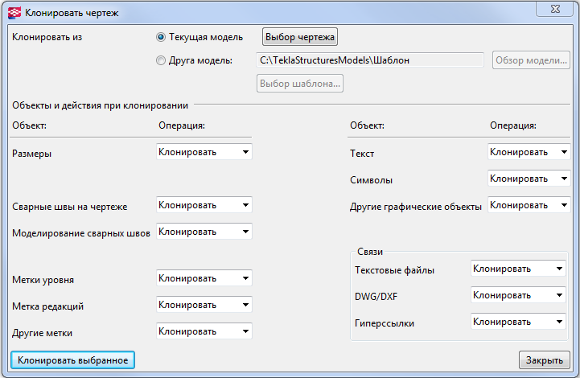
Task: Click the Tekla app icon in title bar
Action: coord(14,13)
